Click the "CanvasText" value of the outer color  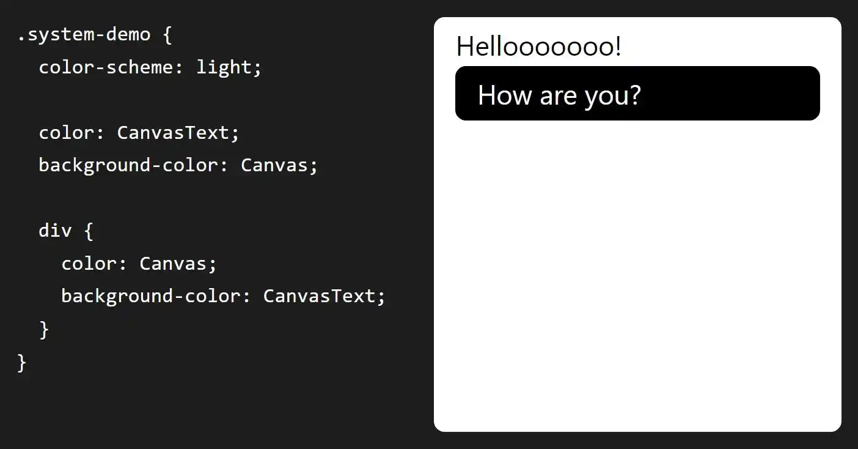[x=173, y=133]
